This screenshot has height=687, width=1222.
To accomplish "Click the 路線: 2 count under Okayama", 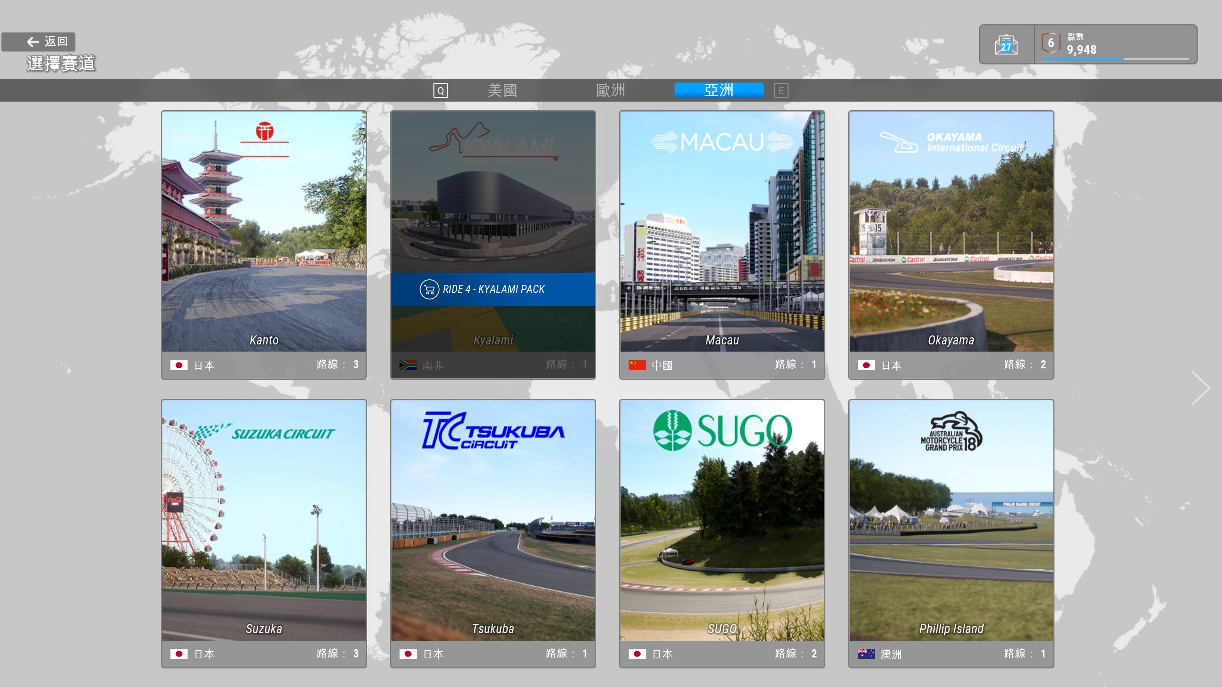I will [x=1025, y=365].
